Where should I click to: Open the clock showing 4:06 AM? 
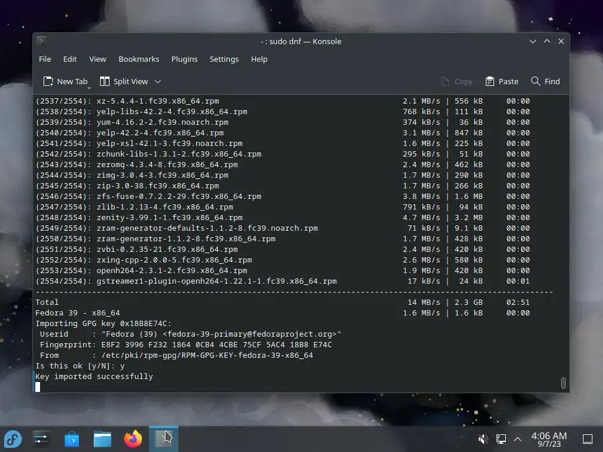(549, 439)
